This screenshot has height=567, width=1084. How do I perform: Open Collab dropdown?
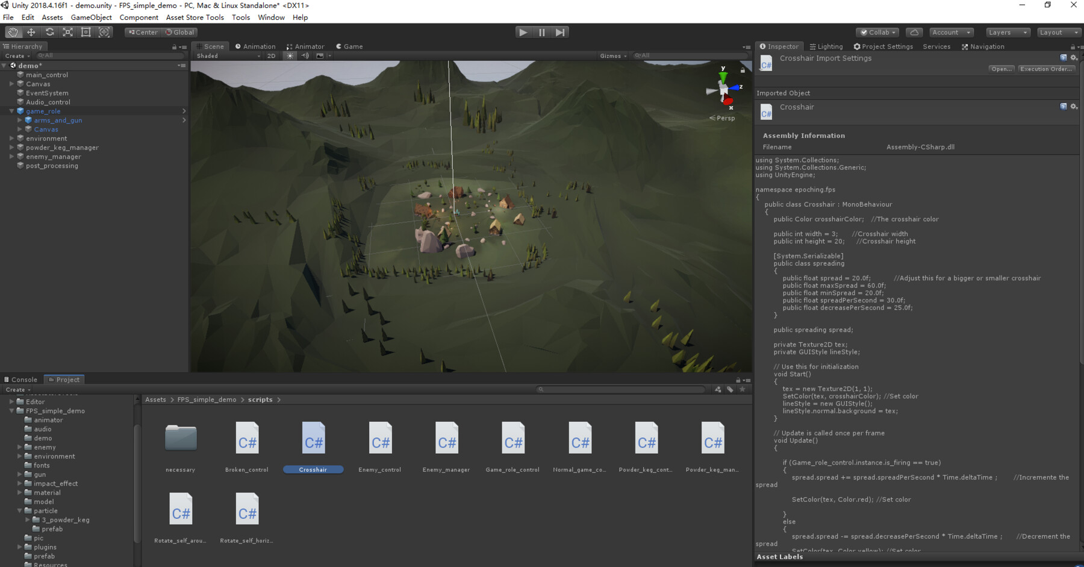click(x=878, y=33)
